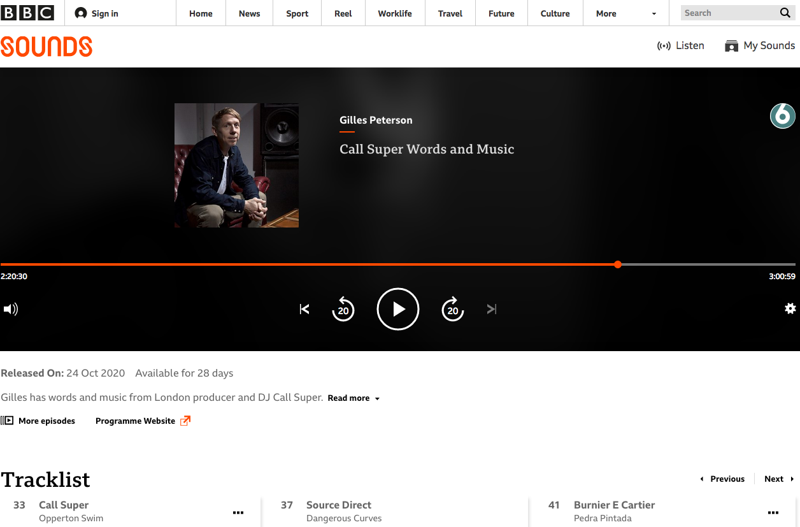This screenshot has width=800, height=527.
Task: Click the total duration 3:00:59
Action: [782, 277]
